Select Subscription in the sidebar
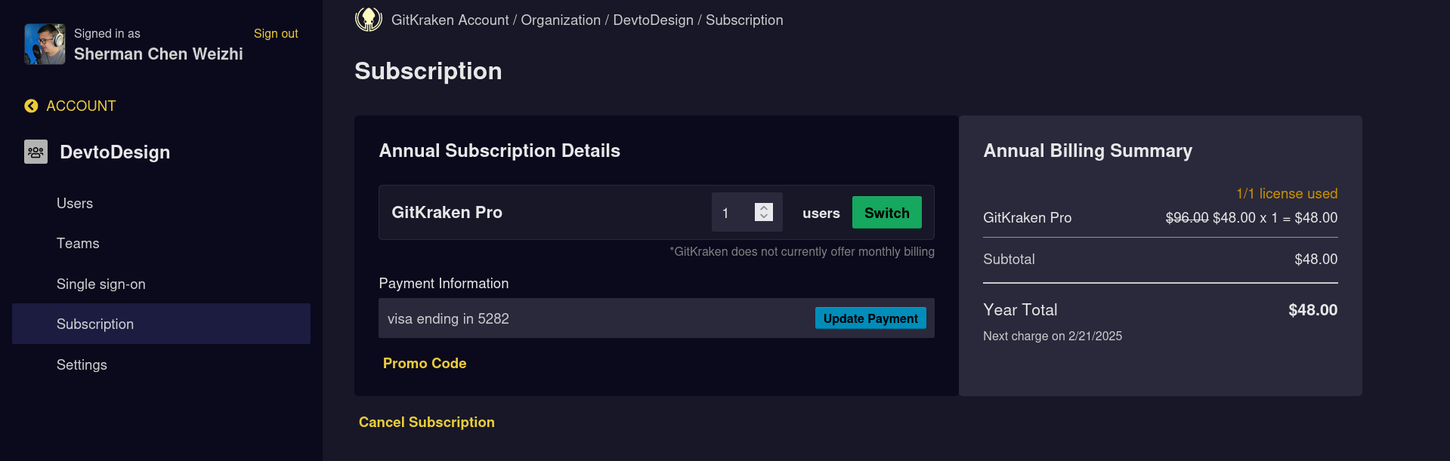This screenshot has width=1450, height=461. [95, 324]
